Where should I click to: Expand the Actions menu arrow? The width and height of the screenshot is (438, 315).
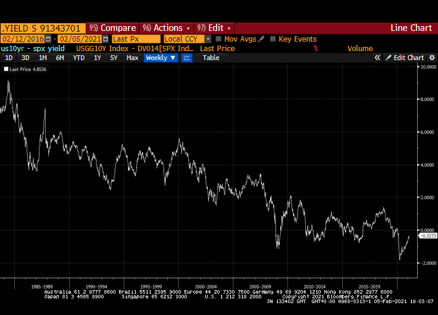click(x=188, y=29)
